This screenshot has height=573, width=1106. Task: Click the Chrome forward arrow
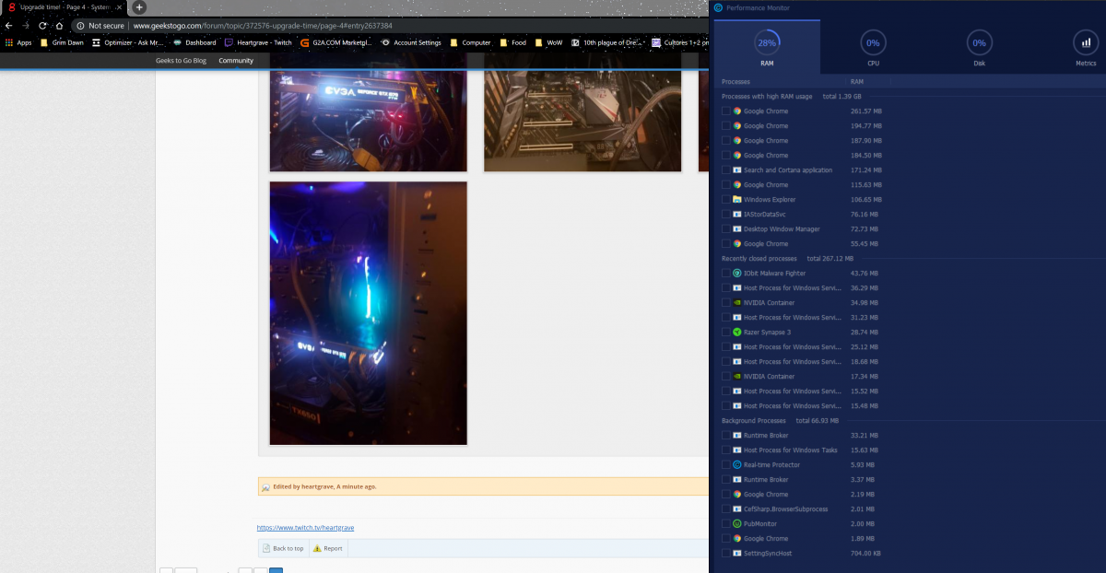pos(26,26)
